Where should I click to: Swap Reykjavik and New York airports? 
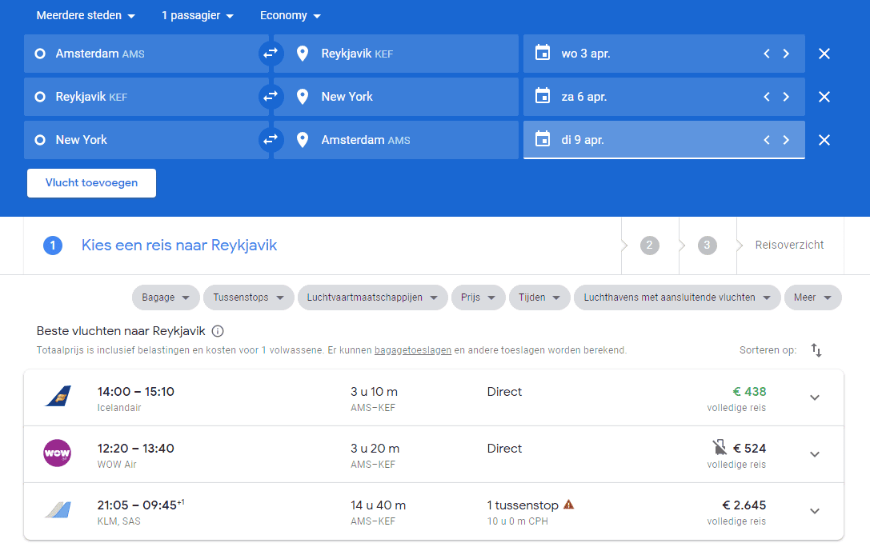pos(271,97)
